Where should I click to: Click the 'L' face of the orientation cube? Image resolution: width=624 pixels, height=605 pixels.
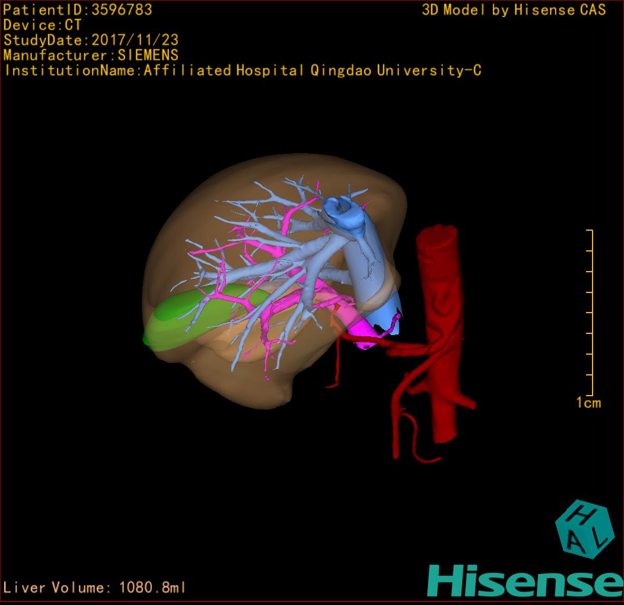(599, 539)
